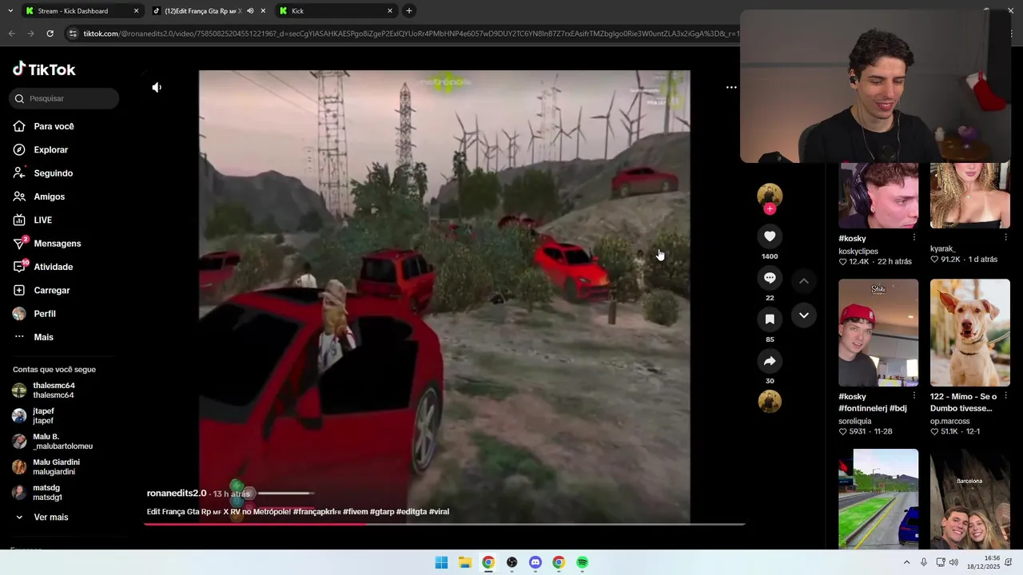Open a new browser tab
Image resolution: width=1023 pixels, height=575 pixels.
(x=409, y=11)
